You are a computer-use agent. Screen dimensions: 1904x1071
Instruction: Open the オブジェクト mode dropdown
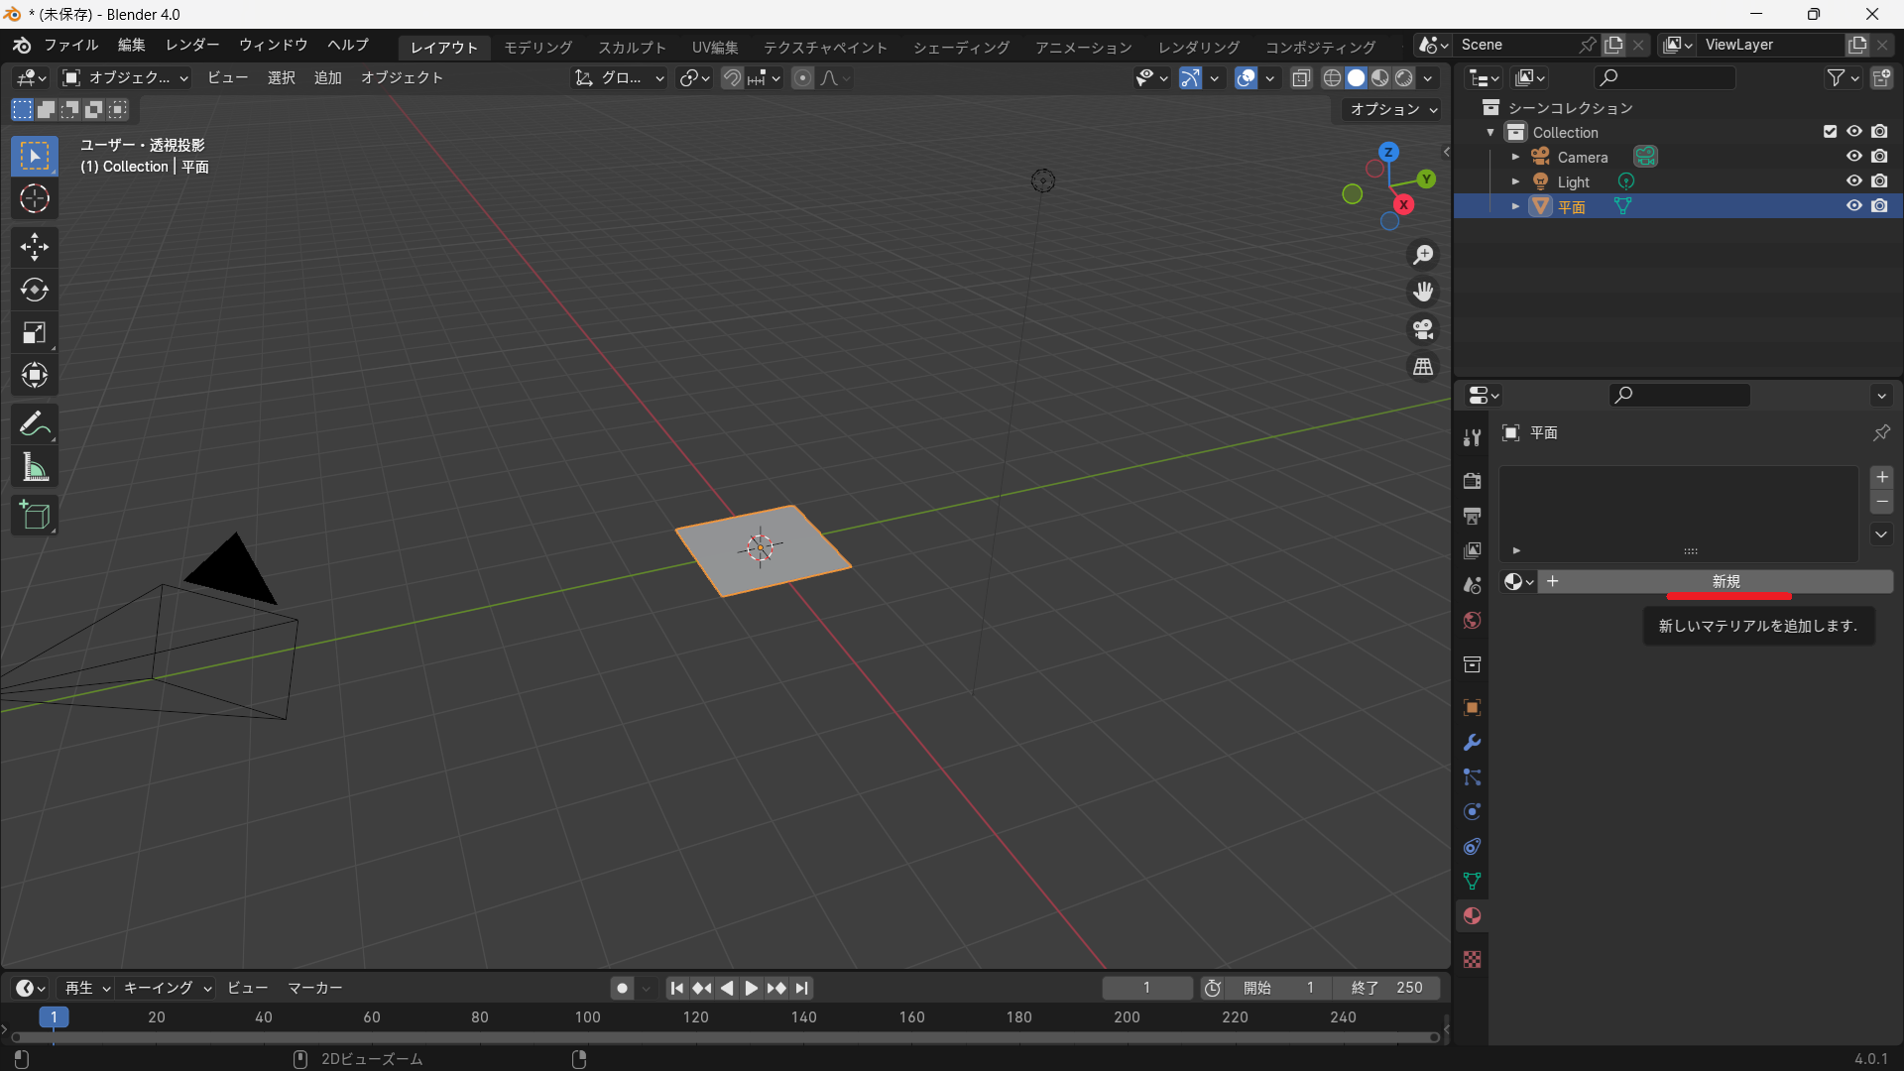(x=125, y=77)
